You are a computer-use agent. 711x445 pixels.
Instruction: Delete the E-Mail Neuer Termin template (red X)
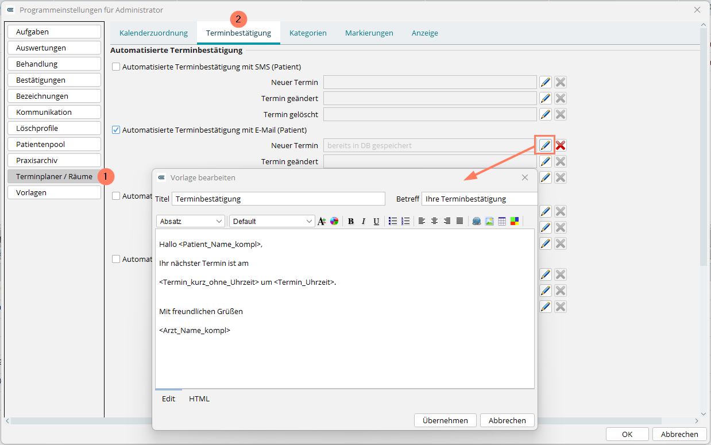point(561,145)
